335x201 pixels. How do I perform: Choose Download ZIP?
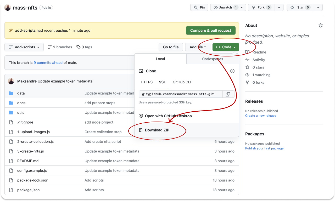[x=157, y=130]
